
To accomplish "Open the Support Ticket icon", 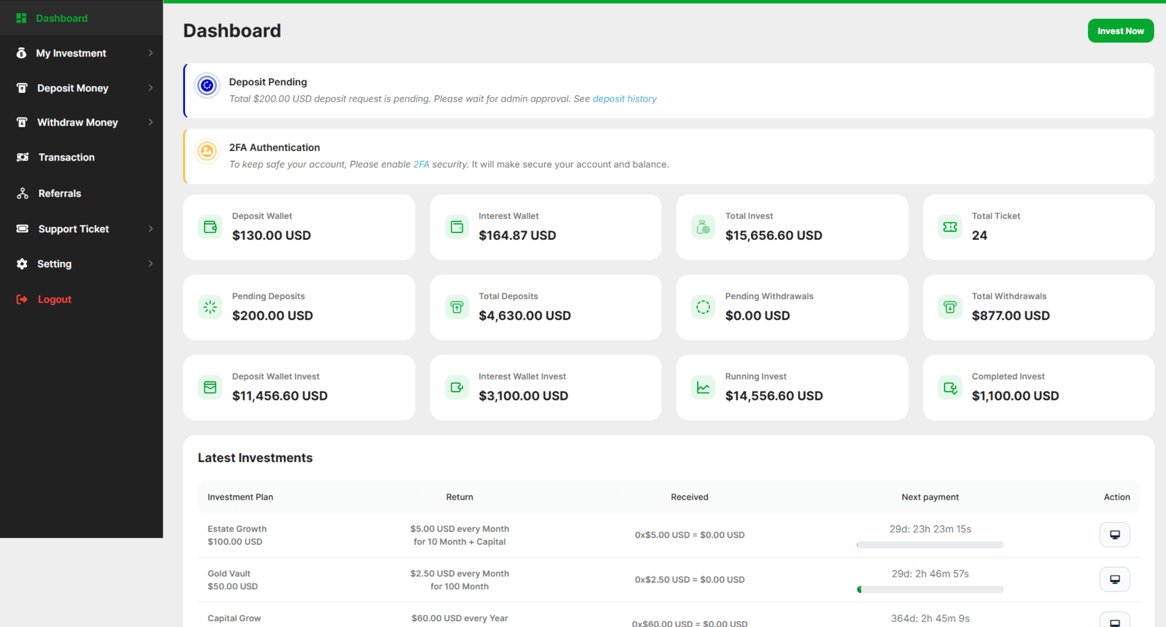I will coord(22,228).
